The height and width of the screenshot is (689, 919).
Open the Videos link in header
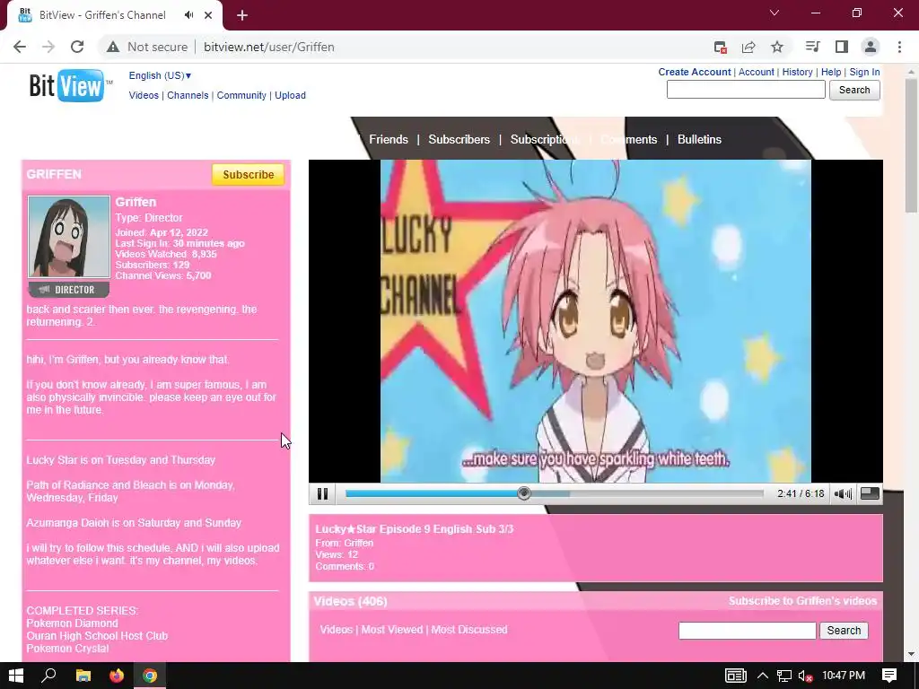click(x=144, y=95)
